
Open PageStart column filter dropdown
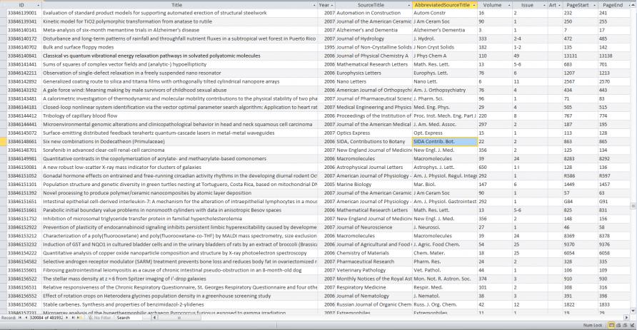[595, 5]
